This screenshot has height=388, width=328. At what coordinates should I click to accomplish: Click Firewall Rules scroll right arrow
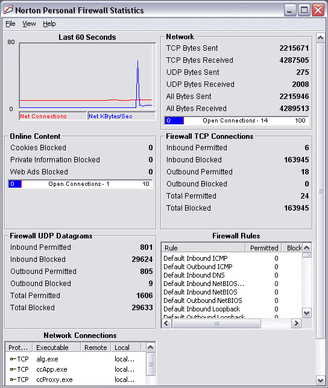pyautogui.click(x=297, y=323)
